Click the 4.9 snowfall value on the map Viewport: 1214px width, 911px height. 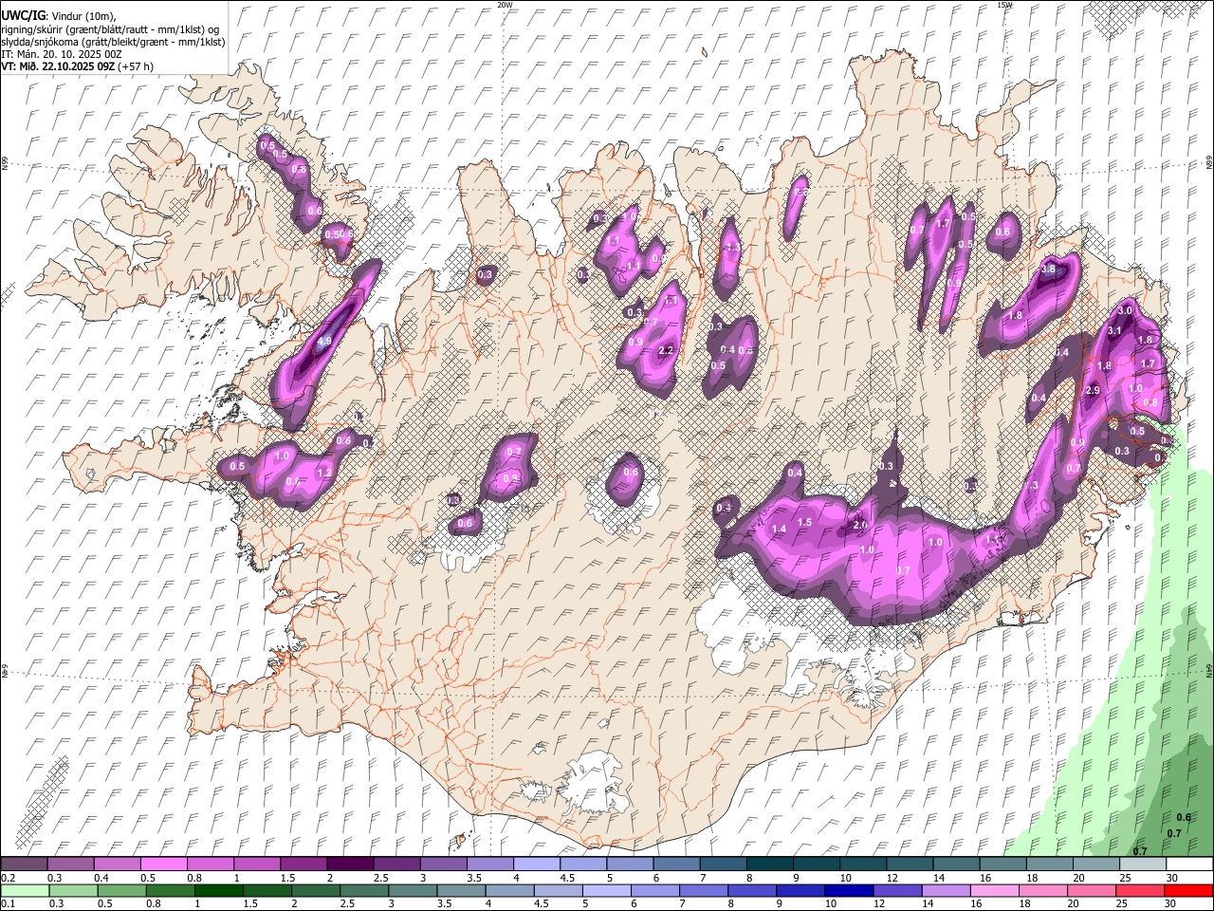pos(324,342)
